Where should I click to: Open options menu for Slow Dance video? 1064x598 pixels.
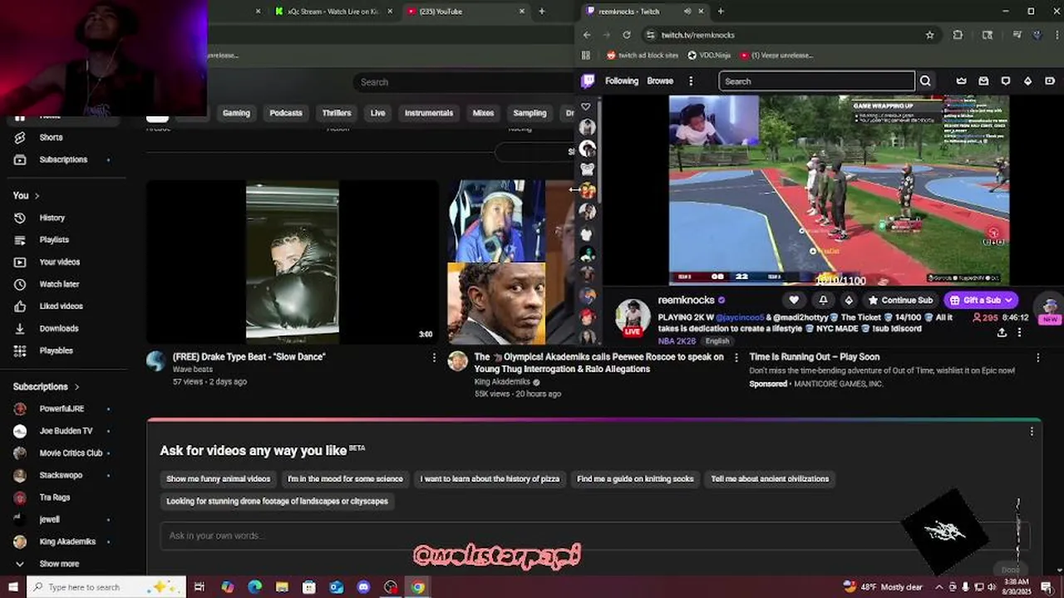(x=433, y=358)
